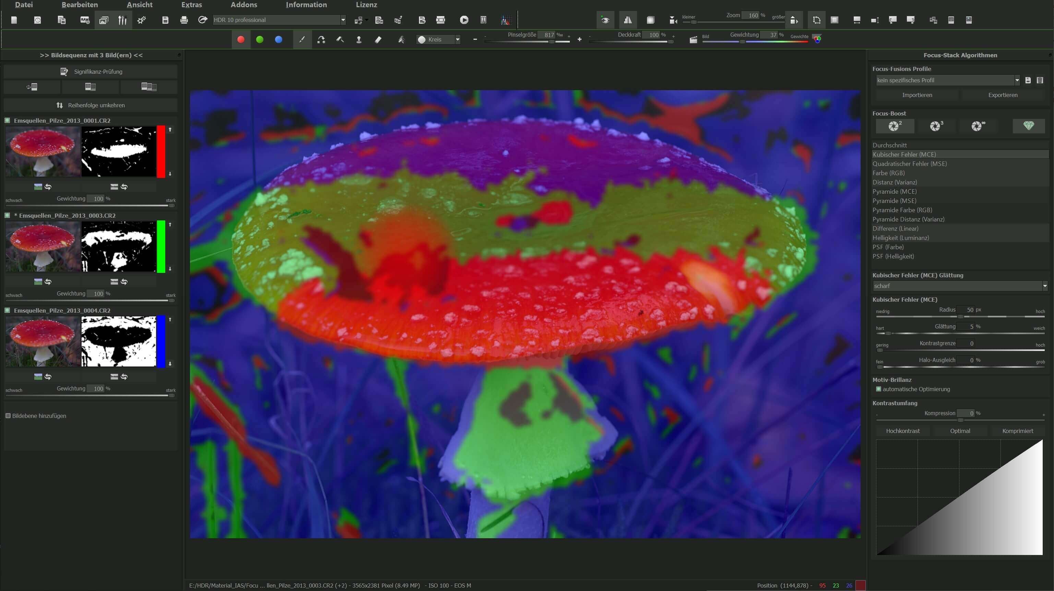Image resolution: width=1054 pixels, height=591 pixels.
Task: Click the clapperboard icon near Bild
Action: 693,40
